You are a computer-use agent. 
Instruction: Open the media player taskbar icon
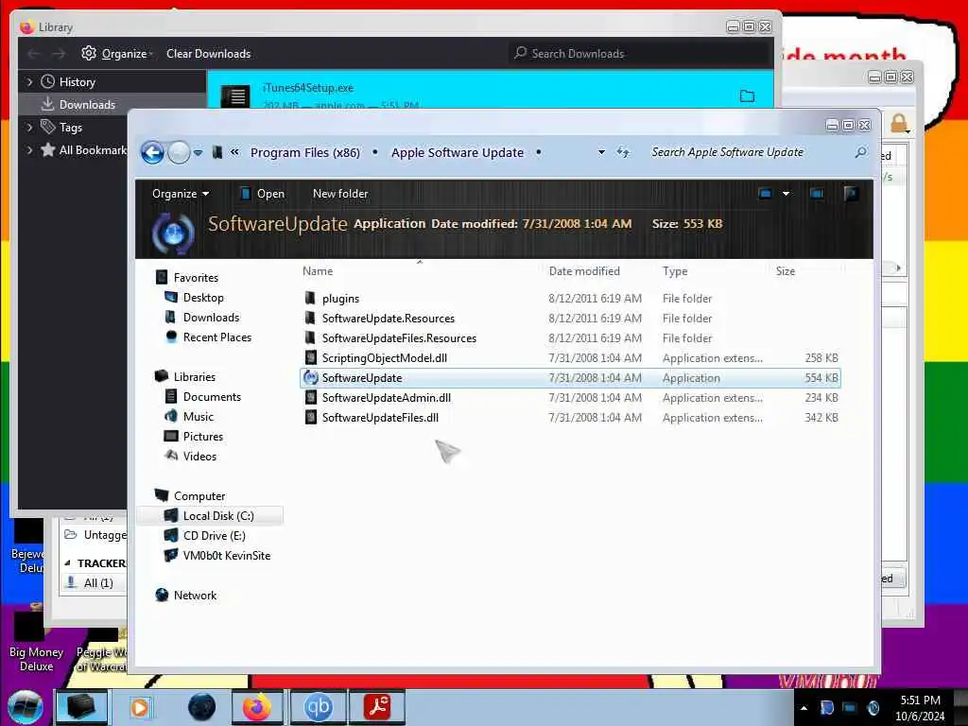click(139, 707)
